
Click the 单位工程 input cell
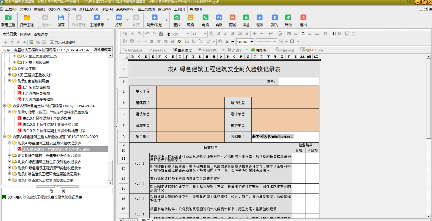pyautogui.click(x=238, y=92)
